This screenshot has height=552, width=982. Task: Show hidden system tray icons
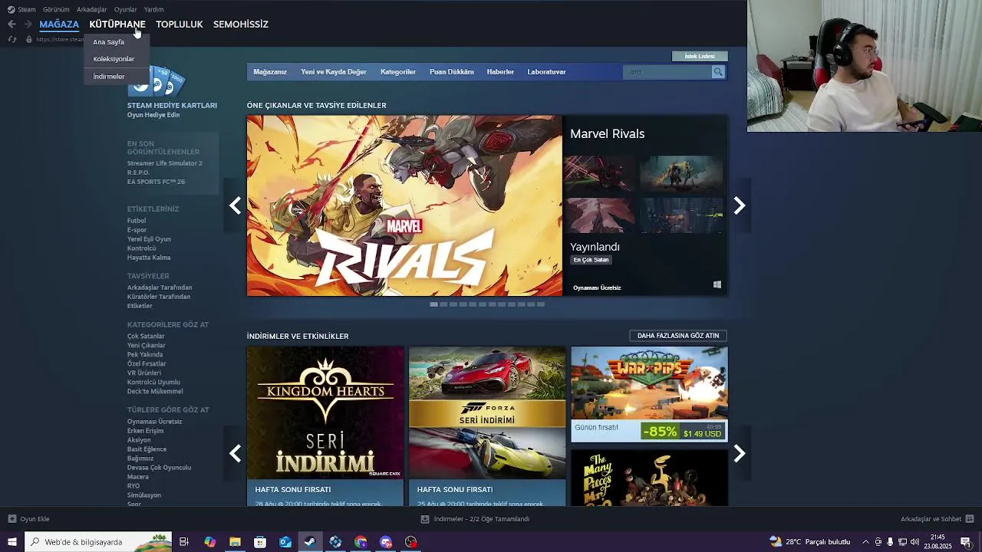click(865, 542)
